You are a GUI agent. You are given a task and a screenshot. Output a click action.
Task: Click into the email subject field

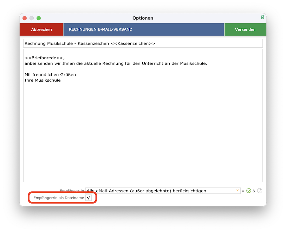204,43
